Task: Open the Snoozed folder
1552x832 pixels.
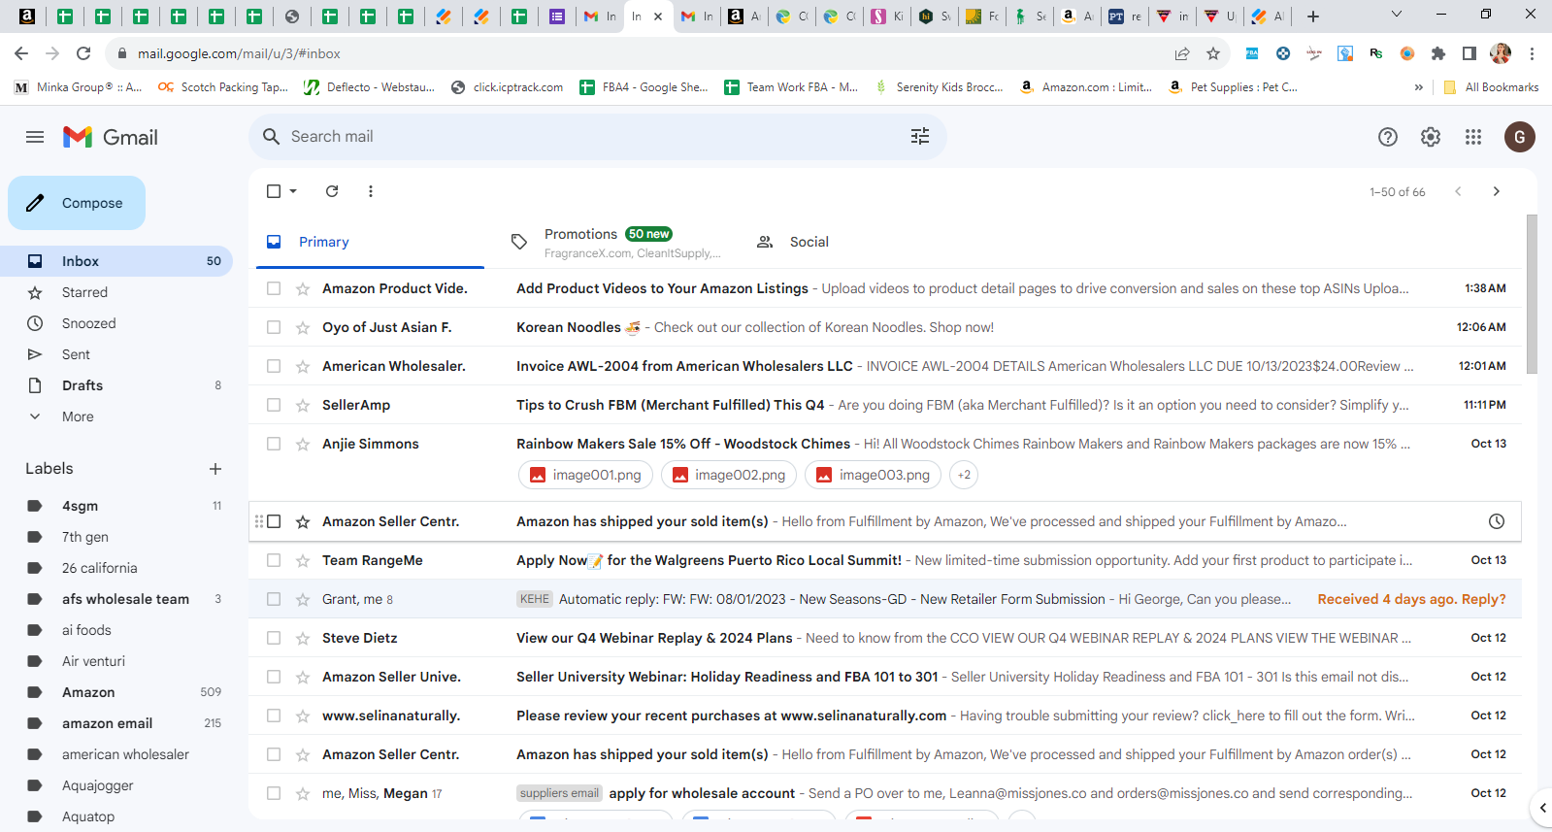Action: (x=116, y=323)
